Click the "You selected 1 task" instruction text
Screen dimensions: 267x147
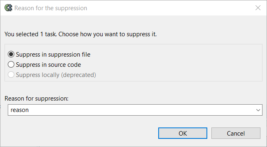81,34
